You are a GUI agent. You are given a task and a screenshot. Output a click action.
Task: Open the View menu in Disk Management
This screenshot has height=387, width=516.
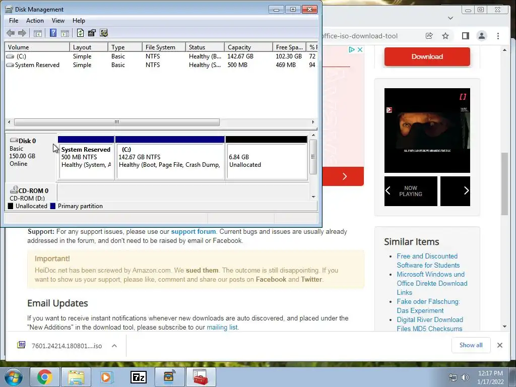click(58, 20)
